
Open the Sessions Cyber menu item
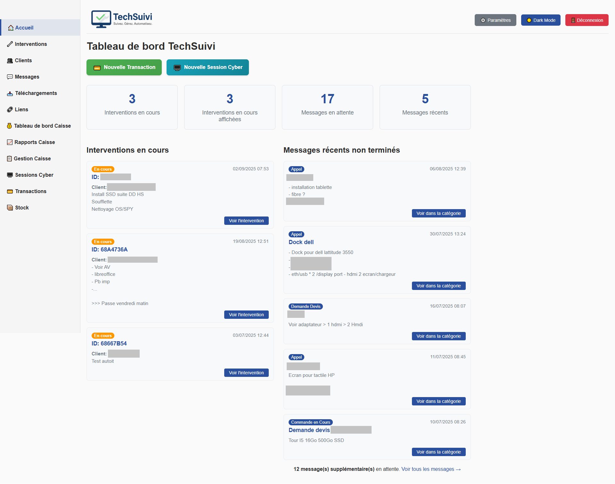(x=34, y=175)
